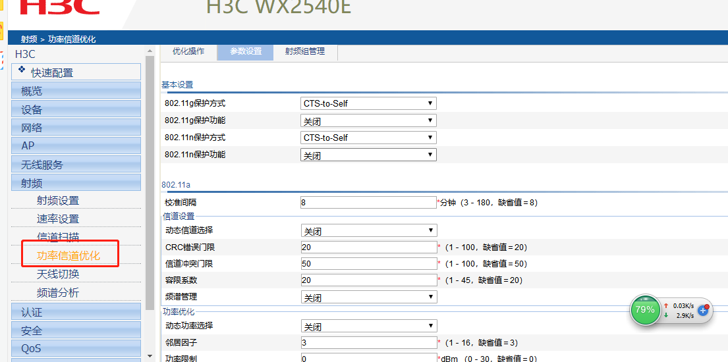Click the 功率优化 group label
The height and width of the screenshot is (362, 728).
coord(179,311)
